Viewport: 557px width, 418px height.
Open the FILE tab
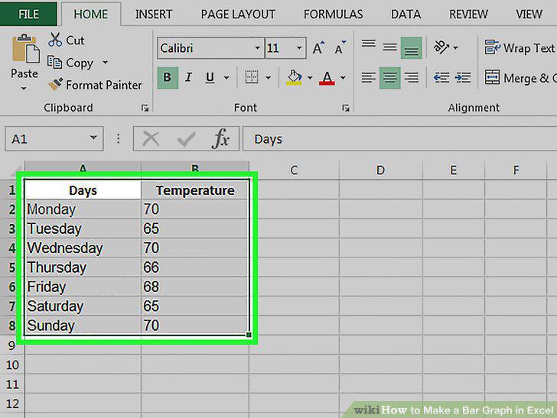point(28,14)
